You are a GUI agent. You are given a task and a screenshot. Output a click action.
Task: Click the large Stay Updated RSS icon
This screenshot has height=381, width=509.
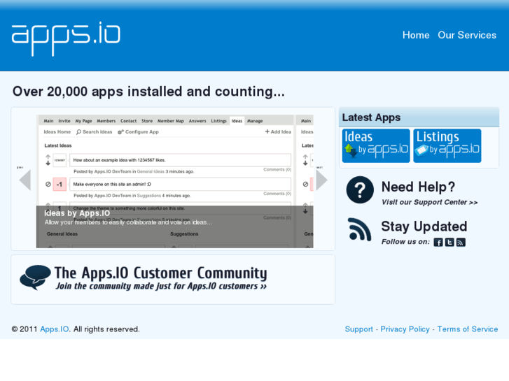[360, 229]
